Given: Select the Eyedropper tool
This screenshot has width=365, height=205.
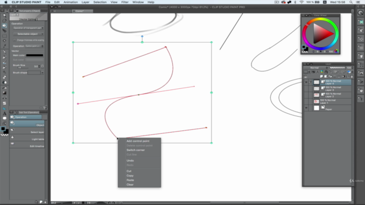Looking at the screenshot, I should coord(5,46).
